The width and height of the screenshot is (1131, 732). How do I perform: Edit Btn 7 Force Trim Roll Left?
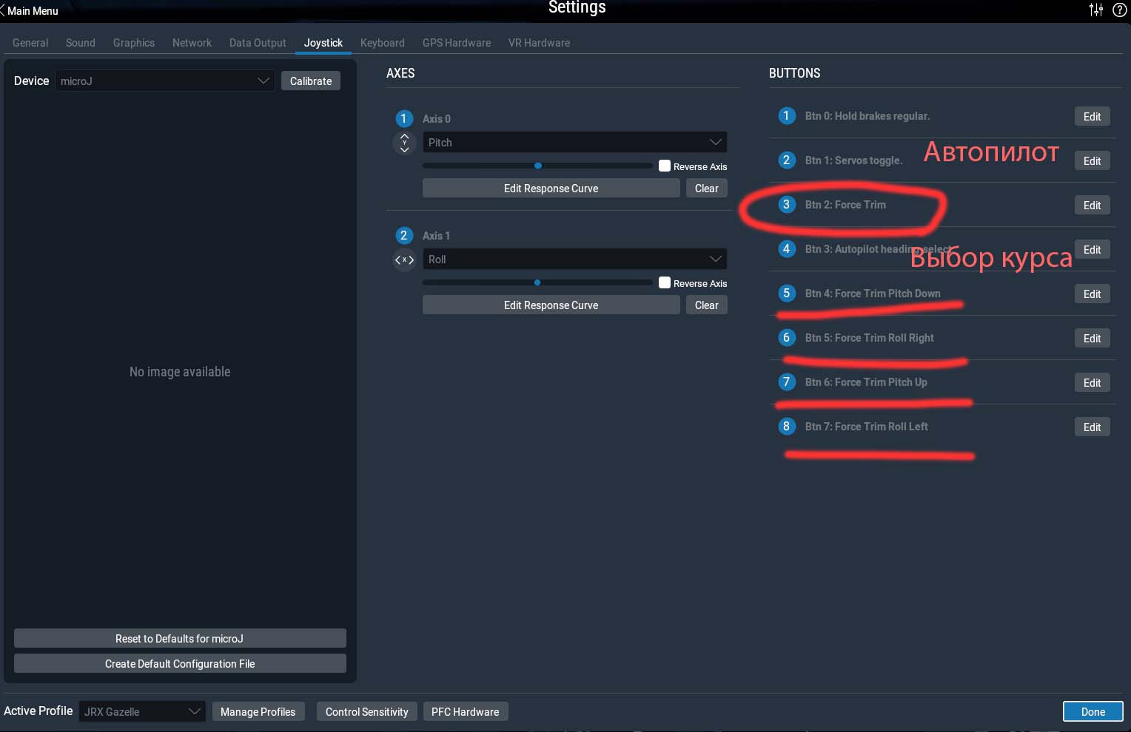coord(1093,427)
